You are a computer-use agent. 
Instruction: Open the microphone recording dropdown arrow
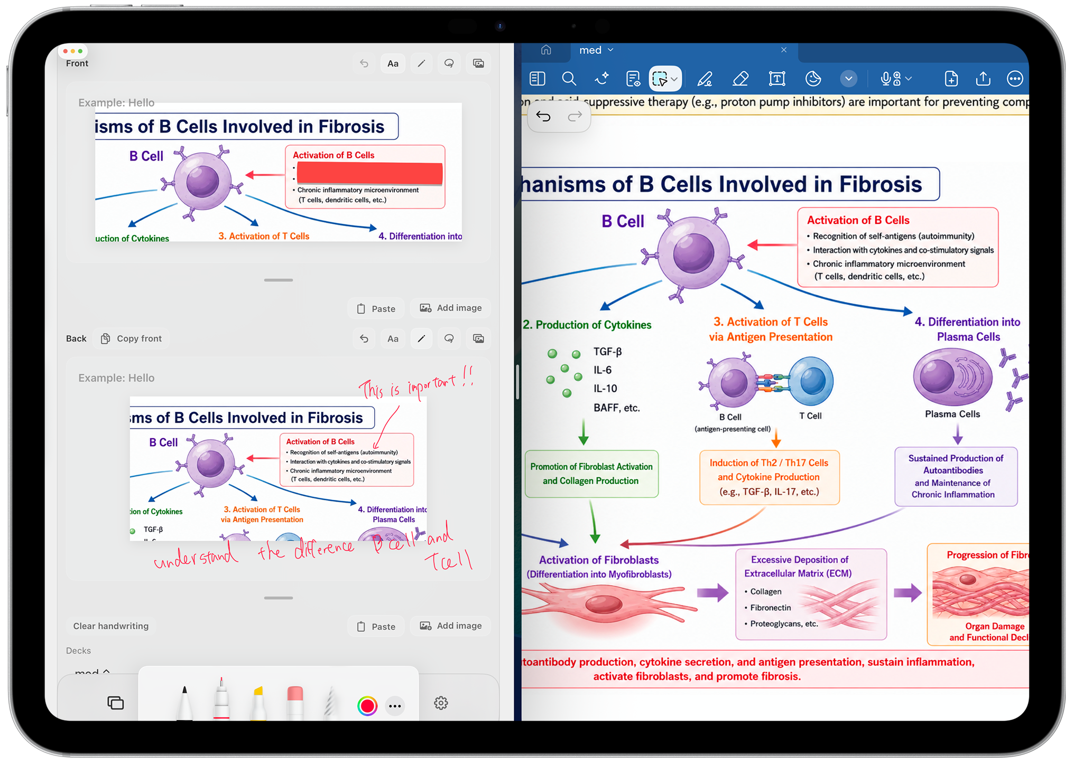coord(909,79)
